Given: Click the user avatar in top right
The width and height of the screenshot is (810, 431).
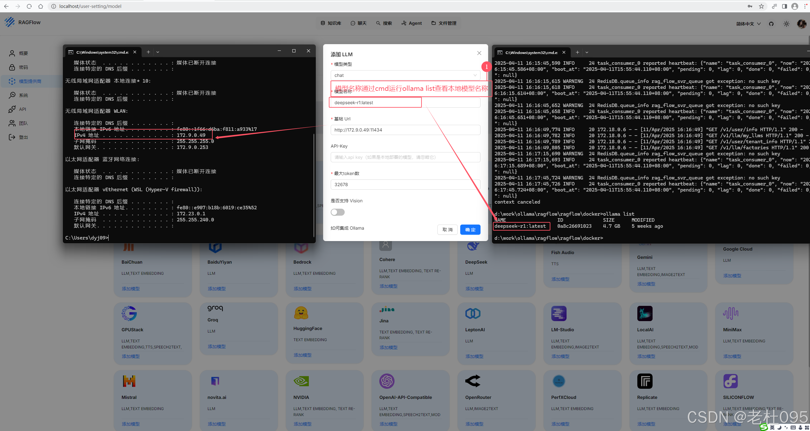Looking at the screenshot, I should click(801, 24).
